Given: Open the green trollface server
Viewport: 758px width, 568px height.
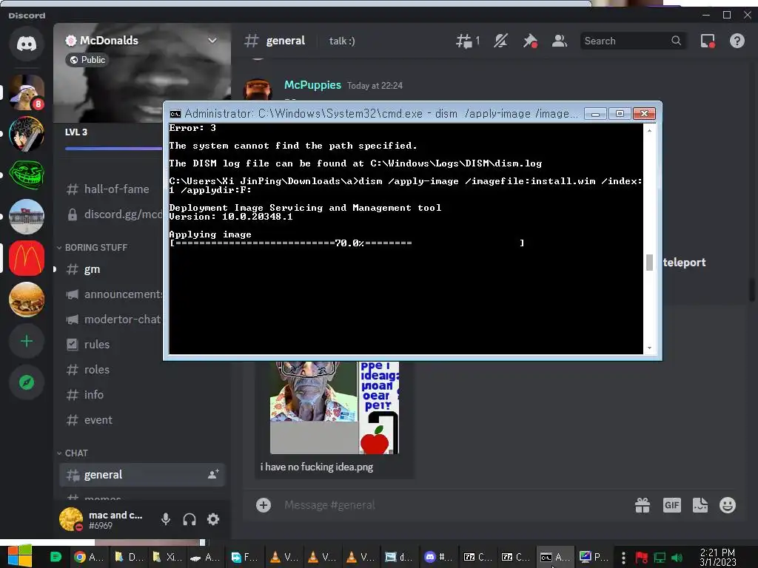Looking at the screenshot, I should point(27,175).
